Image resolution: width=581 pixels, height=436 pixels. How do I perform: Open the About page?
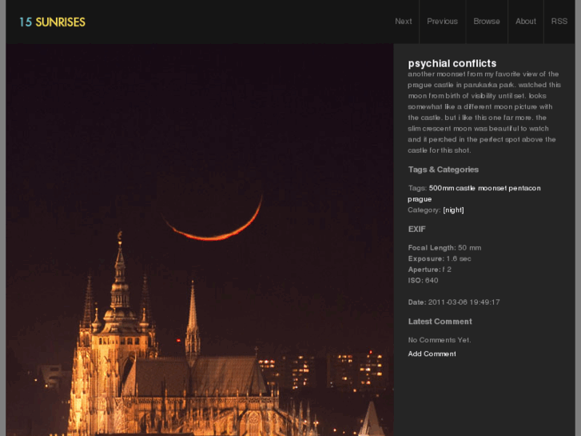tap(525, 22)
